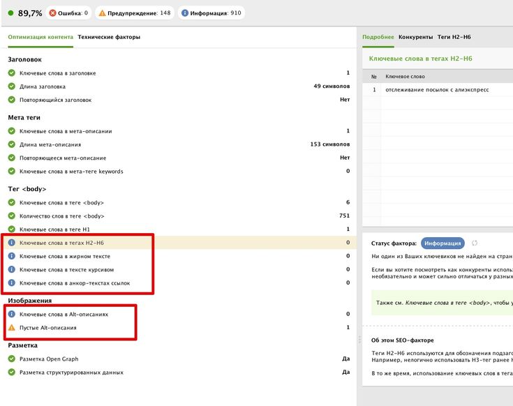
Task: Switch to the Технические факторы tab
Action: coord(109,37)
